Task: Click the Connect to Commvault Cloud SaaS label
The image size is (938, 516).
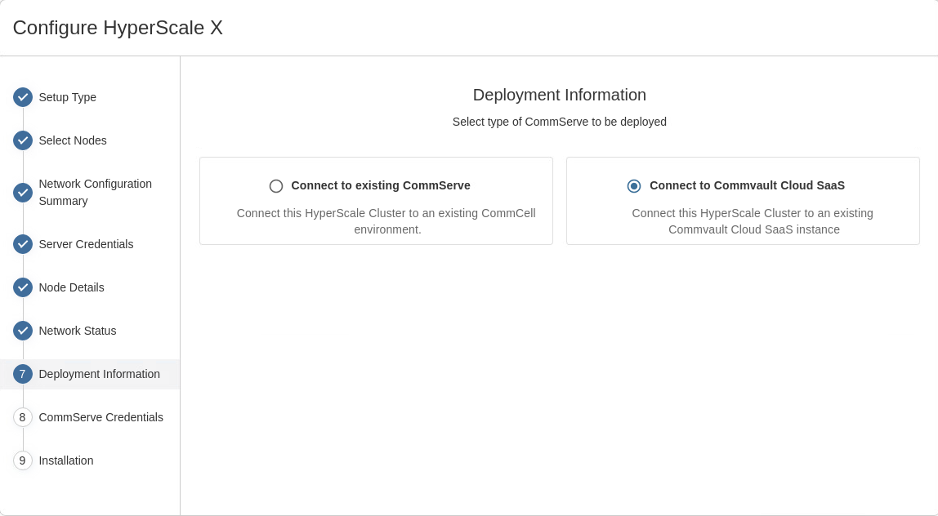Action: pyautogui.click(x=747, y=185)
